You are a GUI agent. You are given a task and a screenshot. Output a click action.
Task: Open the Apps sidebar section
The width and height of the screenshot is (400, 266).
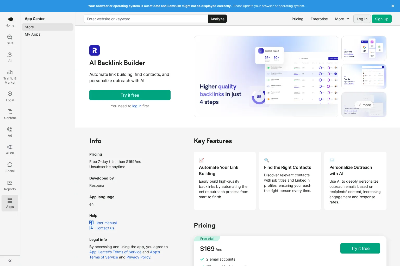coord(10,203)
